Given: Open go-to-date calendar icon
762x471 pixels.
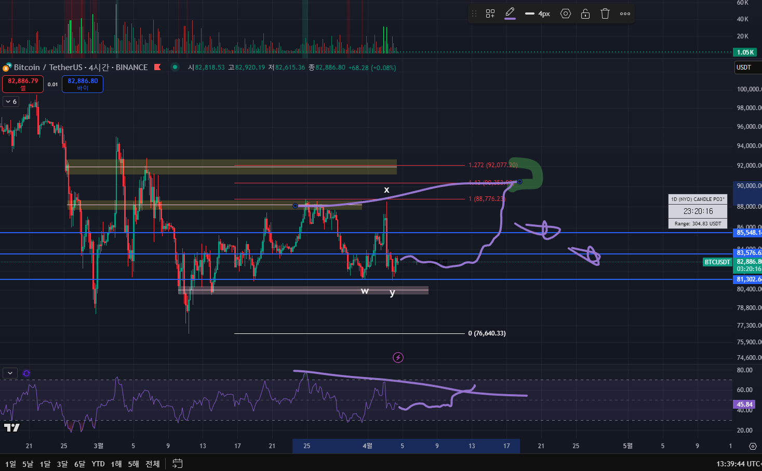Looking at the screenshot, I should (177, 463).
